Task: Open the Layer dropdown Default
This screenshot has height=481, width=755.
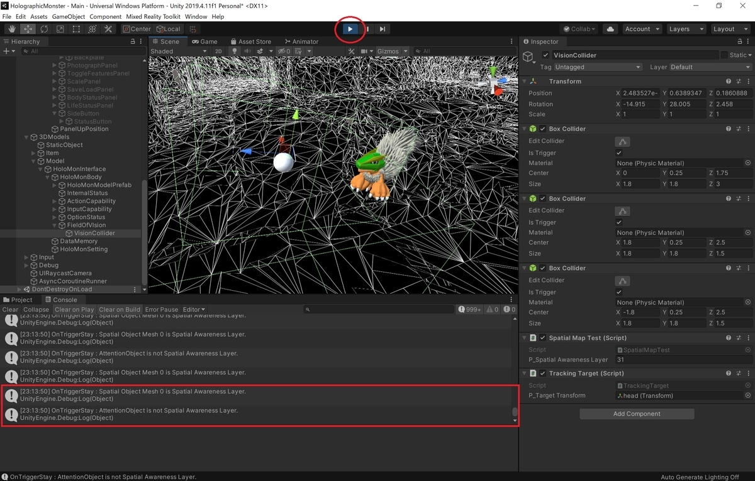Action: tap(710, 67)
